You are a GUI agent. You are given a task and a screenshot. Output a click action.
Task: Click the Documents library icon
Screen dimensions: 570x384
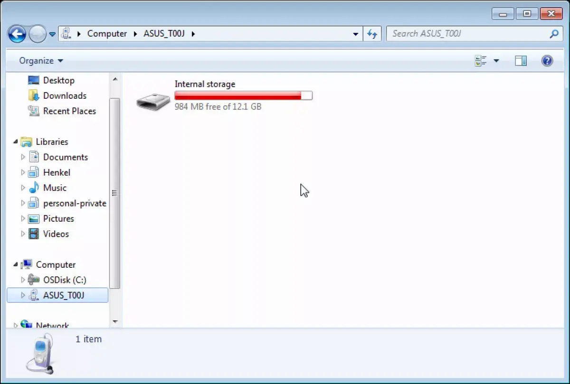(x=33, y=157)
